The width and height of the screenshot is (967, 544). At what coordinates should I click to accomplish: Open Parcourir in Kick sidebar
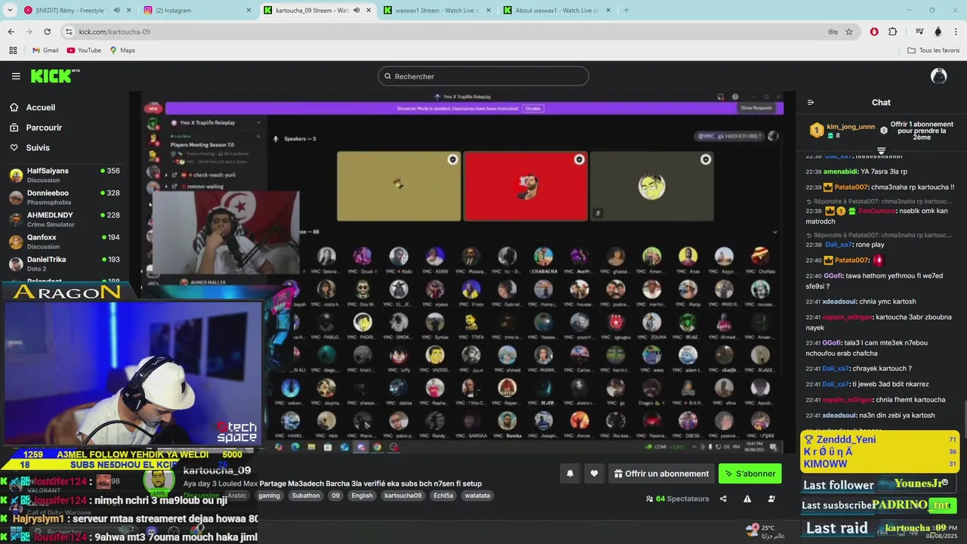click(44, 128)
